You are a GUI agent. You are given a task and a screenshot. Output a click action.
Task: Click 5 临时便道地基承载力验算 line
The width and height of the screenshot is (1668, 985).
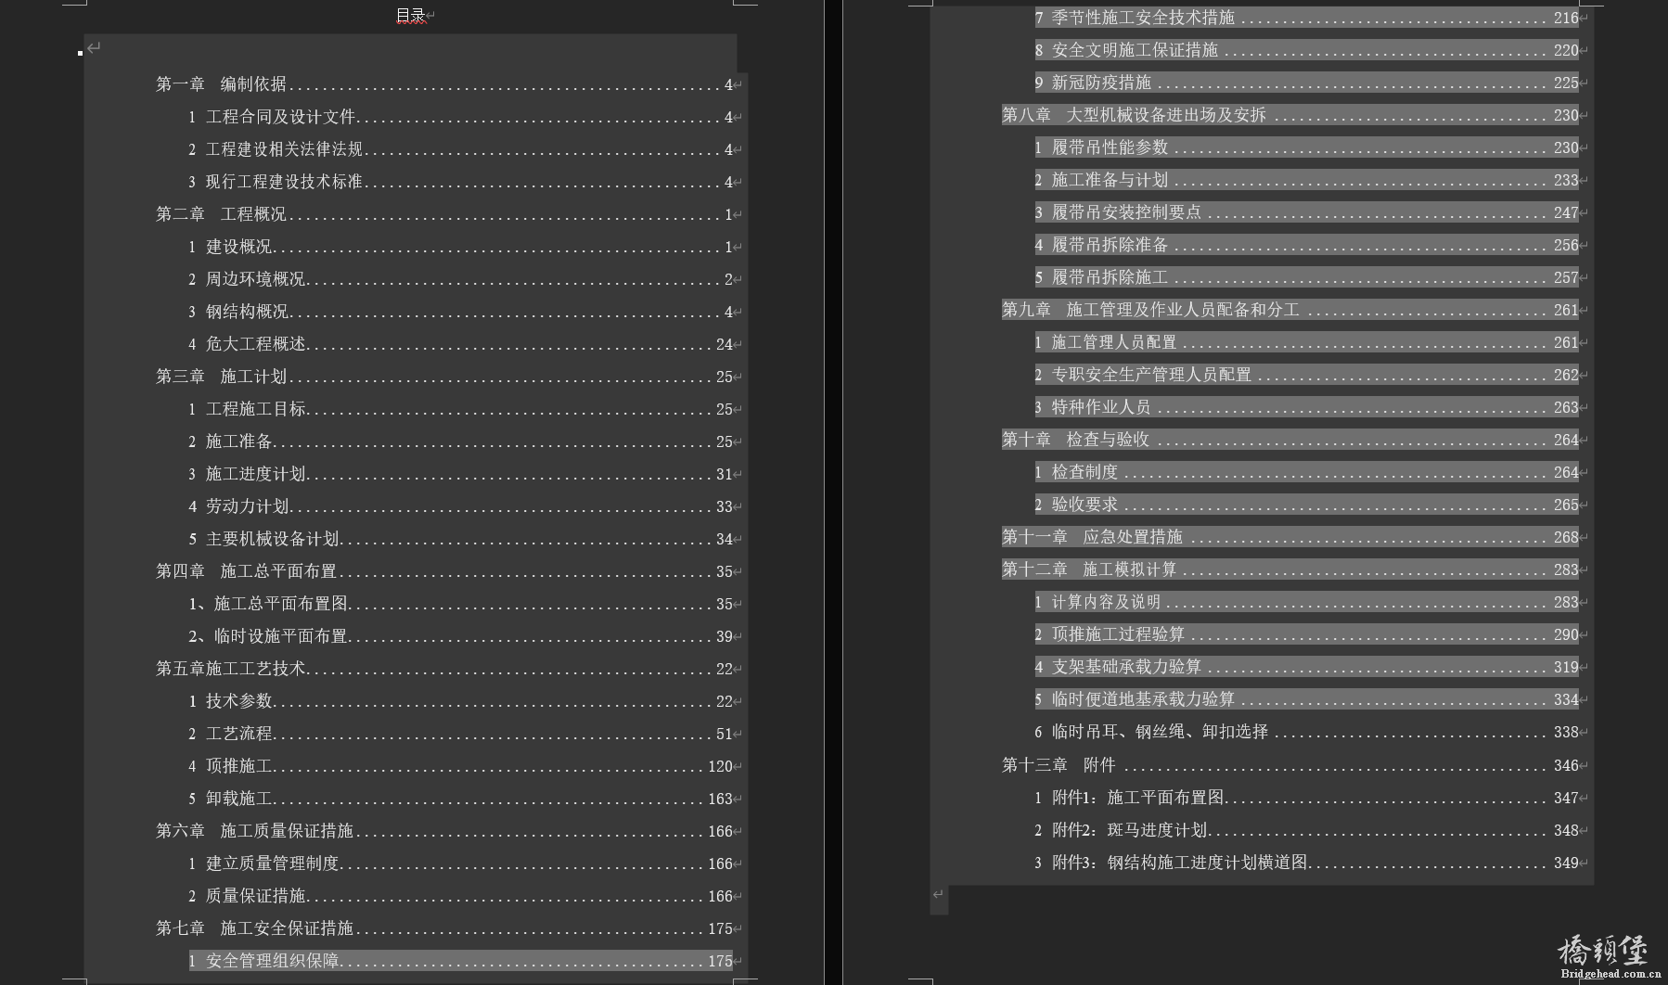click(x=1307, y=699)
